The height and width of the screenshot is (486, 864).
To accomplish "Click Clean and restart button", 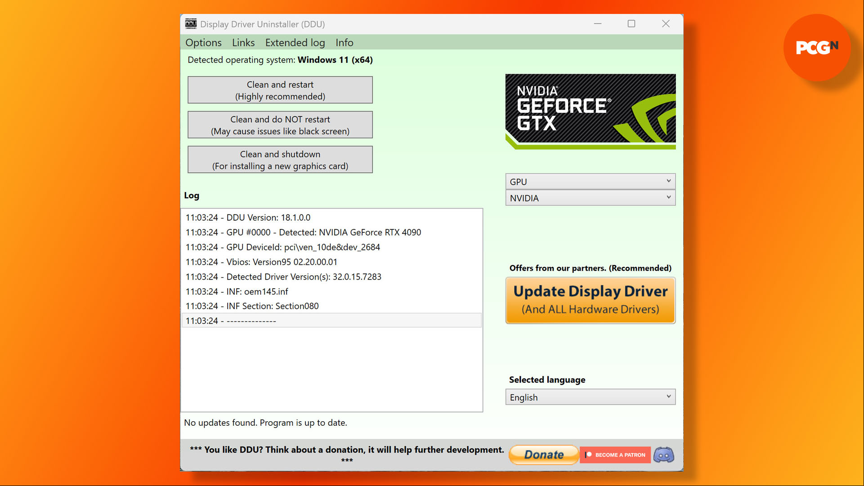I will 280,90.
